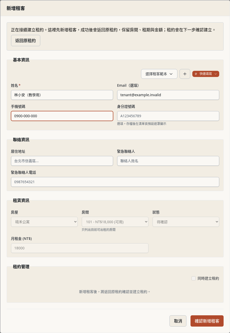
Task: Focus the 月租金 (NT$) field
Action: 80,248
